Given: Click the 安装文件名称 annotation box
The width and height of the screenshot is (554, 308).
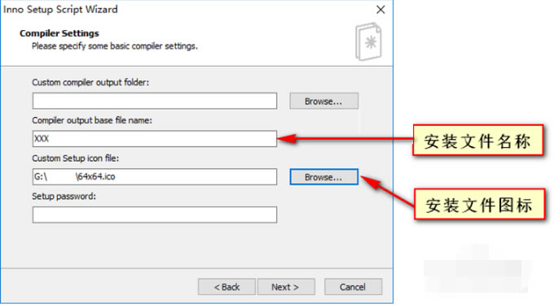Looking at the screenshot, I should pos(478,141).
